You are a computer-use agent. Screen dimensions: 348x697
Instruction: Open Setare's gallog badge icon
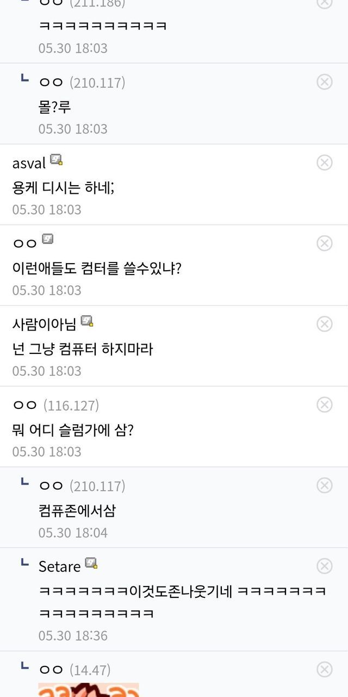(91, 563)
